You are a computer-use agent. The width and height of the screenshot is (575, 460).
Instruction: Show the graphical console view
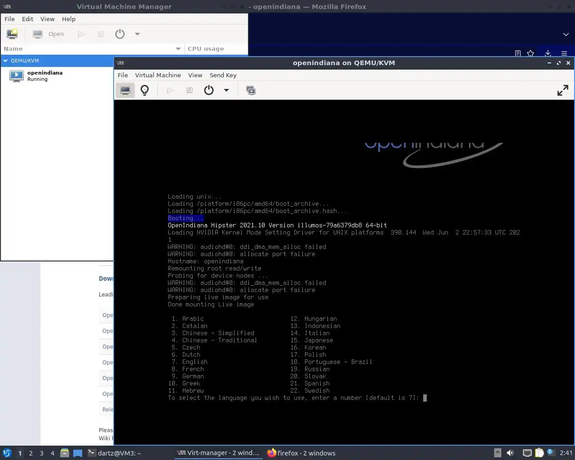125,90
